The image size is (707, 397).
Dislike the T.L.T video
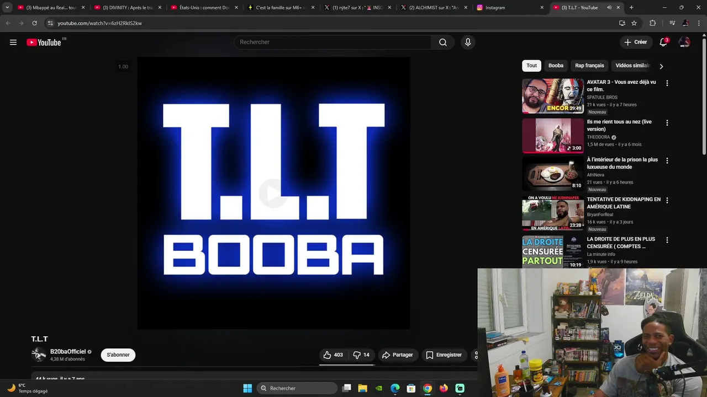(x=361, y=355)
